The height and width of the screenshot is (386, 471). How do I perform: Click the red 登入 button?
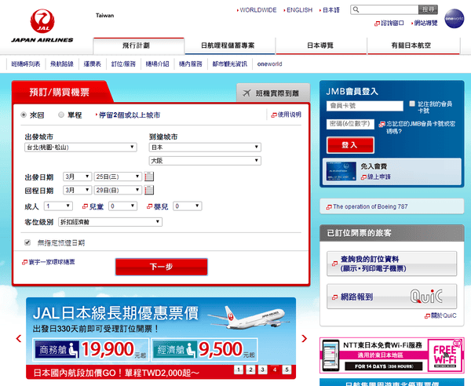[350, 145]
